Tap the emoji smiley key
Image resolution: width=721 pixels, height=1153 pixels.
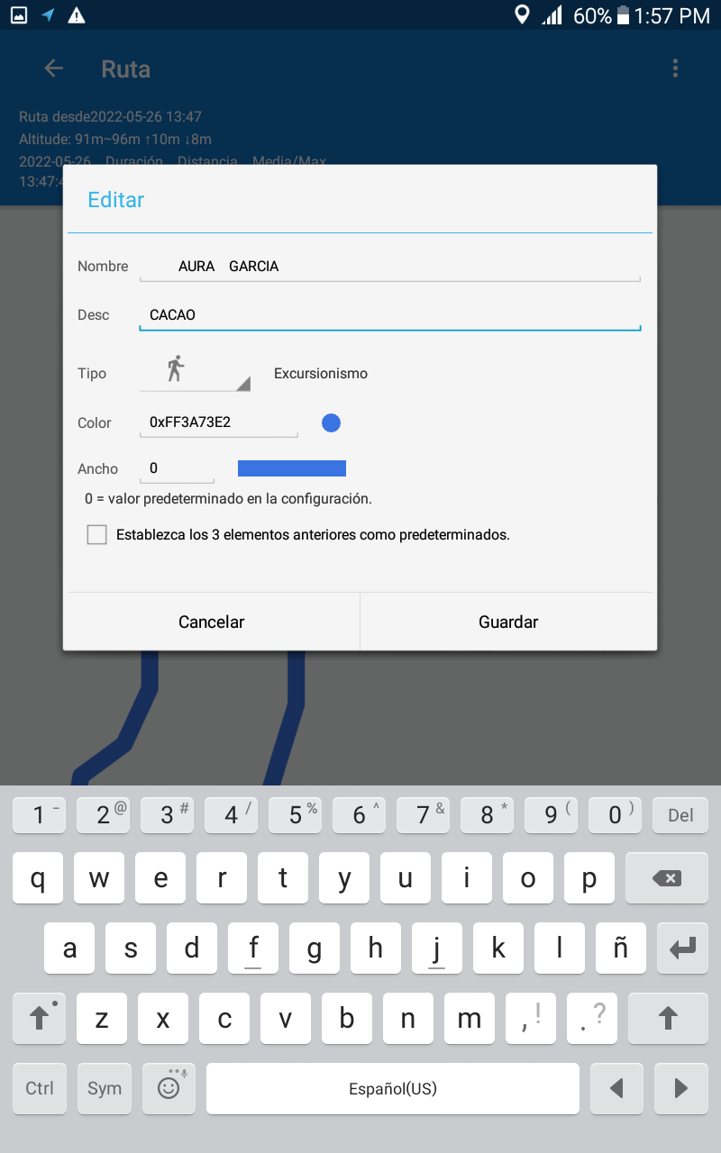tap(169, 1088)
